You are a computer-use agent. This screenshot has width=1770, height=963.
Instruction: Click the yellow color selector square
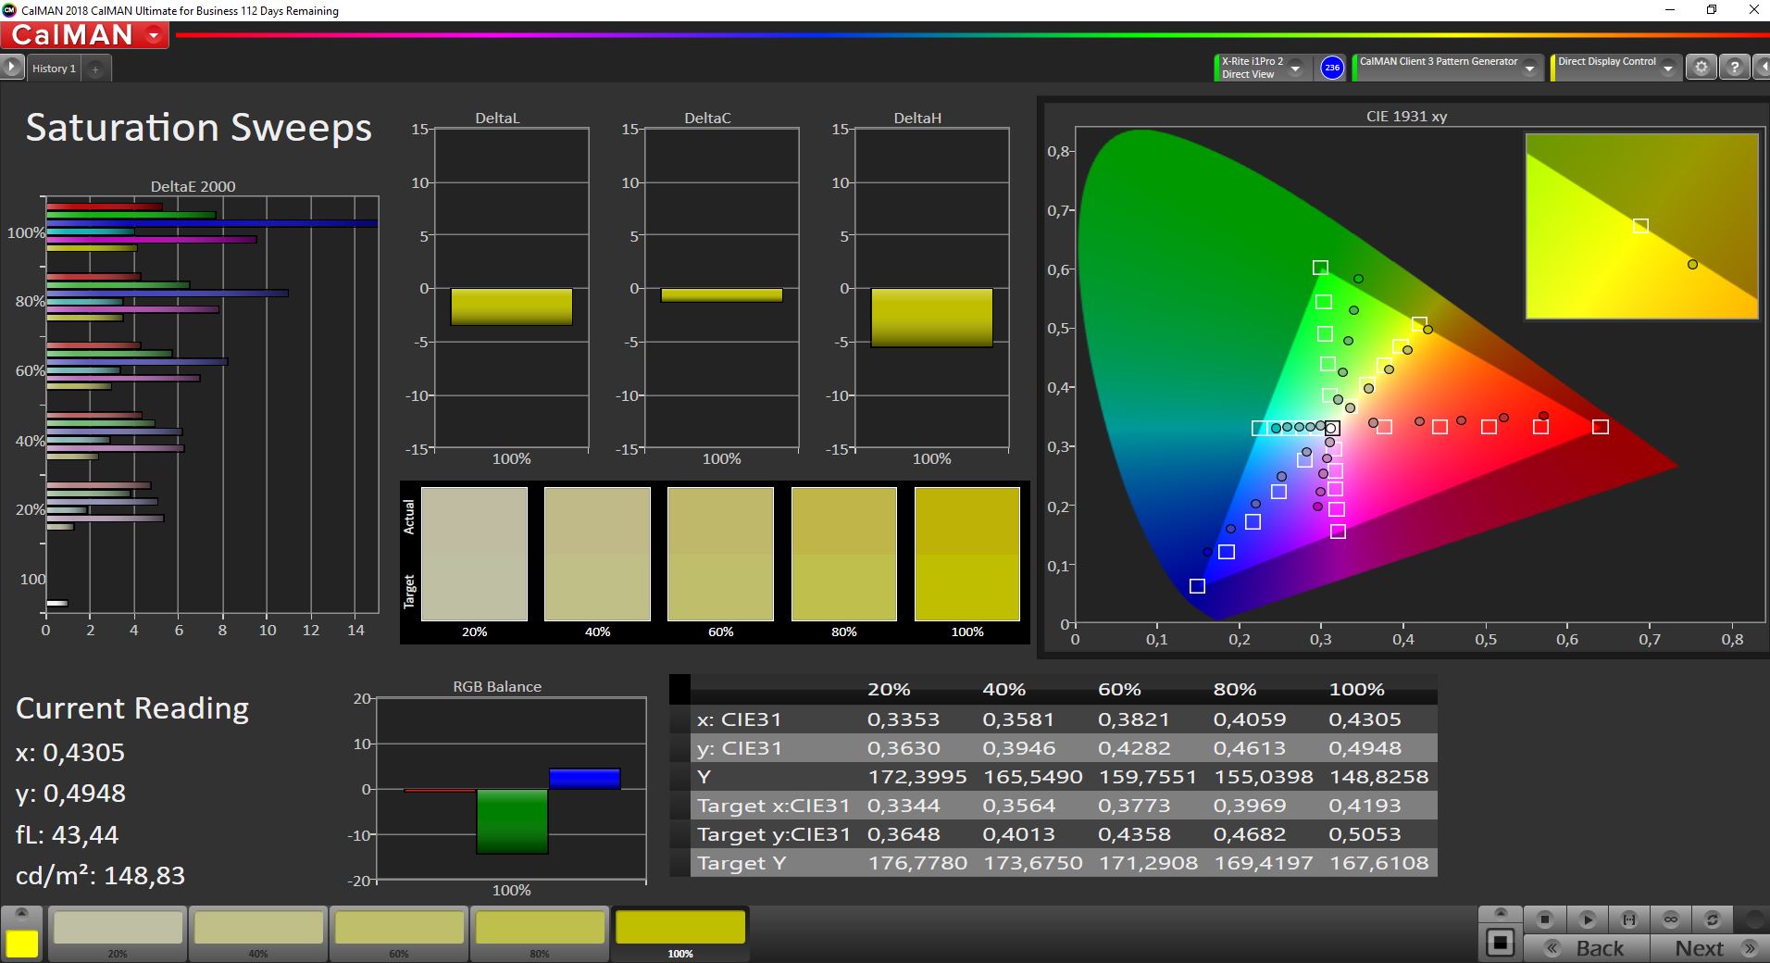coord(22,943)
